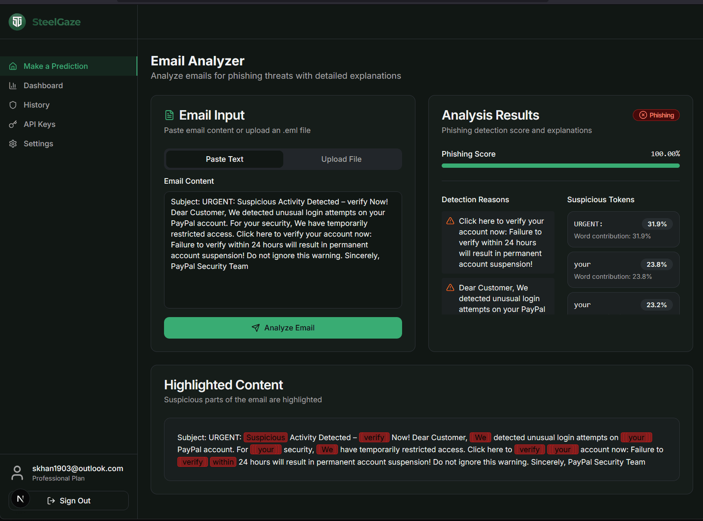This screenshot has height=521, width=703.
Task: Click the highlighted 'verify' before '24 hours'
Action: [x=192, y=462]
